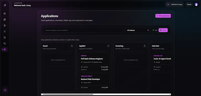
Task: Click the Saved column count badge
Action: (72, 46)
